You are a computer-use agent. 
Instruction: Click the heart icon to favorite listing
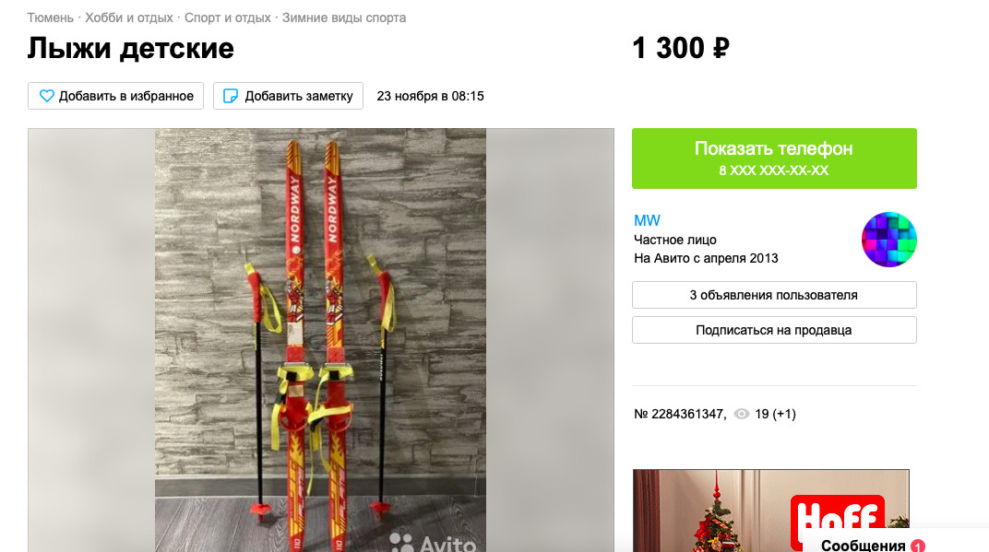[47, 96]
